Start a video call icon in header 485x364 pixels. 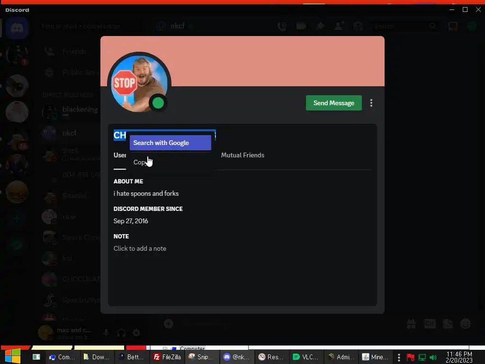coord(301,27)
